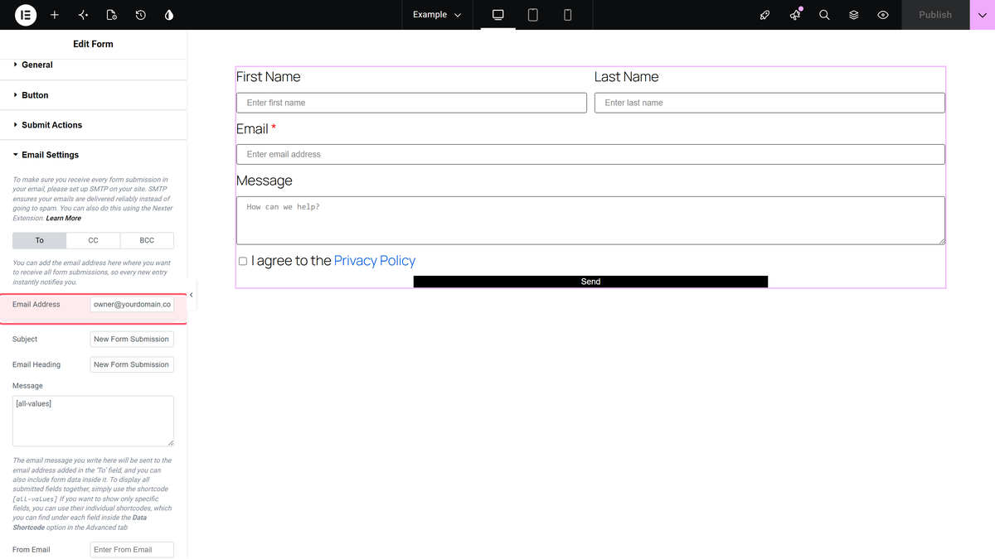The height and width of the screenshot is (559, 995).
Task: Select the BCC recipient tab
Action: click(147, 240)
